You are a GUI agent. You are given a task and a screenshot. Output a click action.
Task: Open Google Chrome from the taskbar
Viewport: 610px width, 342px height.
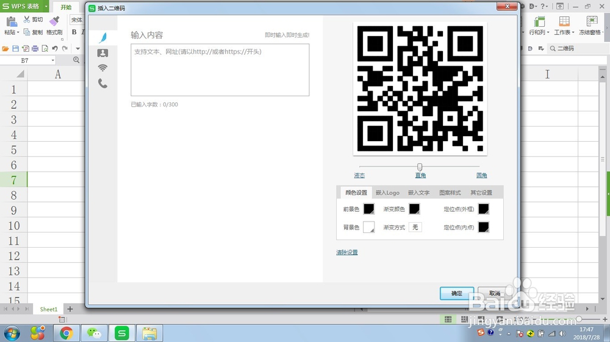point(66,333)
